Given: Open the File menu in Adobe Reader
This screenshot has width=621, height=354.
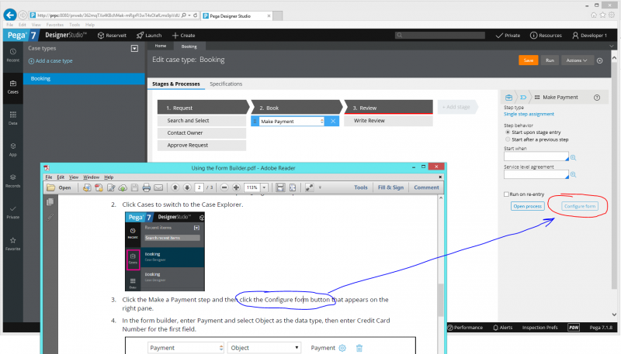Looking at the screenshot, I should (x=49, y=177).
